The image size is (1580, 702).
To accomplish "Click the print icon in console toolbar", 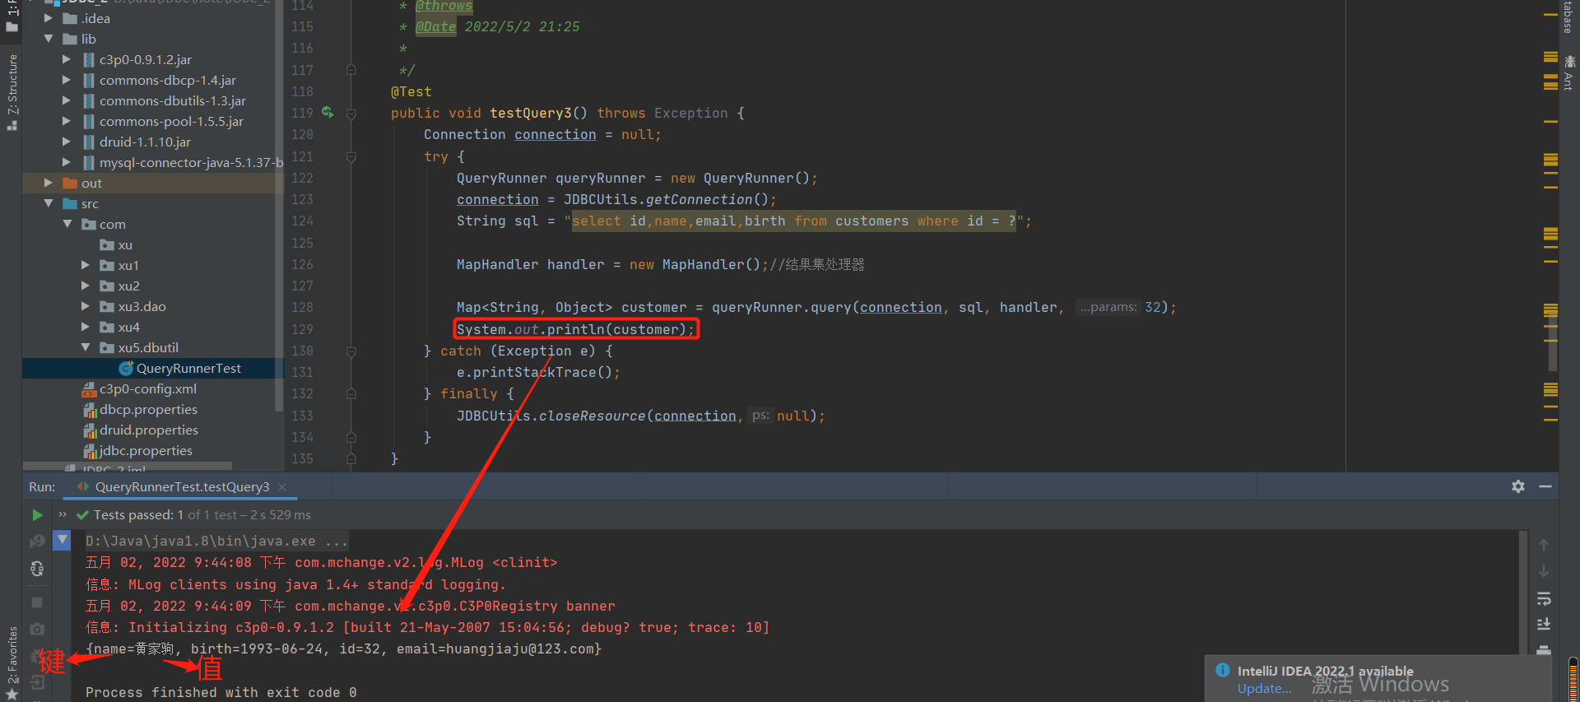I will pos(1544,649).
